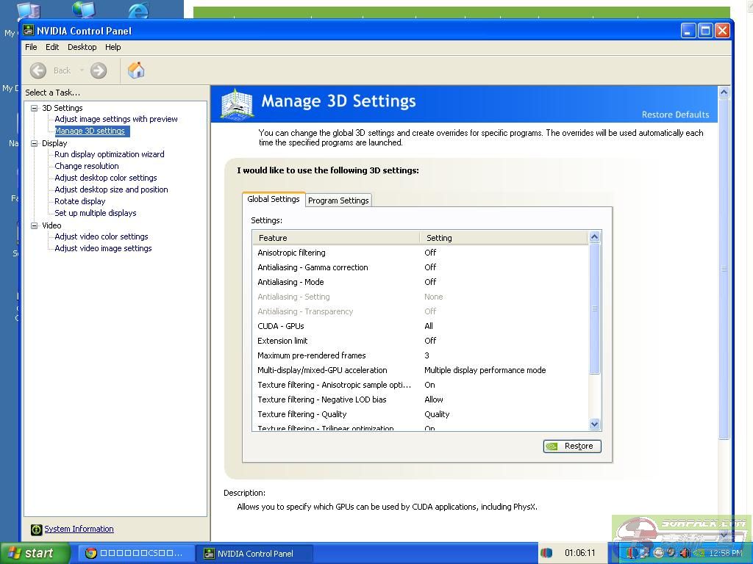Open the Start menu
The height and width of the screenshot is (564, 753).
click(35, 553)
